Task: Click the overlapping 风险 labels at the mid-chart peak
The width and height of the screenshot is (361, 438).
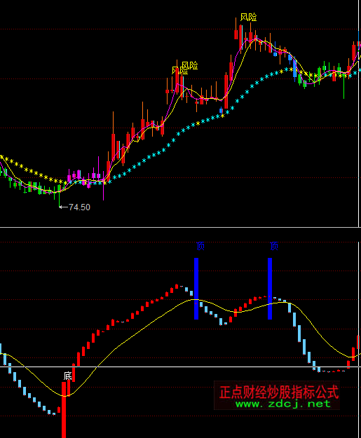Action: pyautogui.click(x=184, y=68)
